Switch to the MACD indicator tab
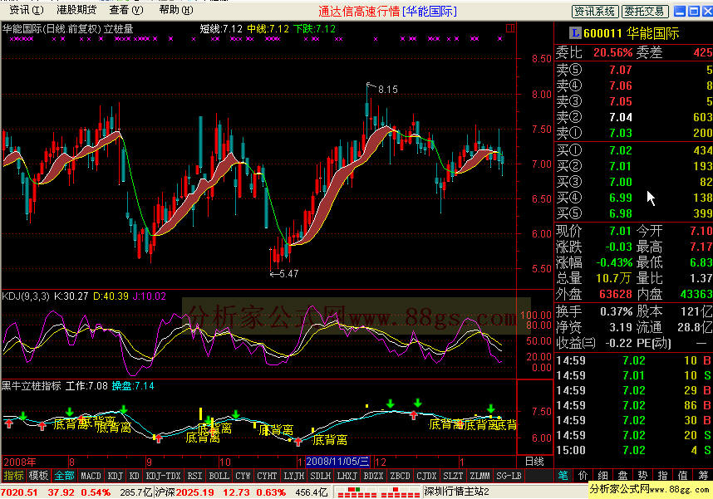Image resolution: width=713 pixels, height=499 pixels. click(x=91, y=476)
